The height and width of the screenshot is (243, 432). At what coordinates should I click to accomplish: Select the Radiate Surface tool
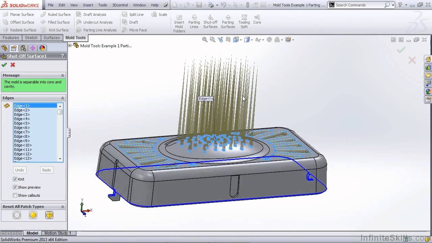20,30
